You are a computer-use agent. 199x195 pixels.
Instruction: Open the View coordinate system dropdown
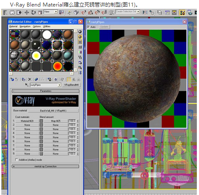pos(56,11)
